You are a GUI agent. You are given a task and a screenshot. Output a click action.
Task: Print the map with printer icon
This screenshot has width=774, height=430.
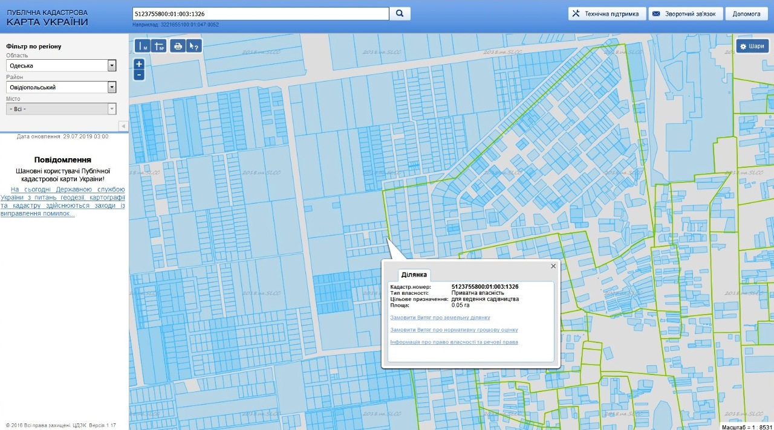[178, 46]
